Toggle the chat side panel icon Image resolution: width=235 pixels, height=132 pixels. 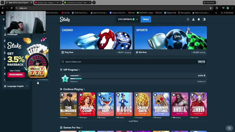point(204,19)
